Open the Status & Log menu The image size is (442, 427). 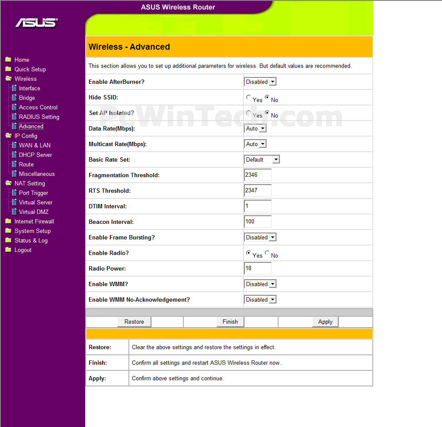[x=31, y=241]
